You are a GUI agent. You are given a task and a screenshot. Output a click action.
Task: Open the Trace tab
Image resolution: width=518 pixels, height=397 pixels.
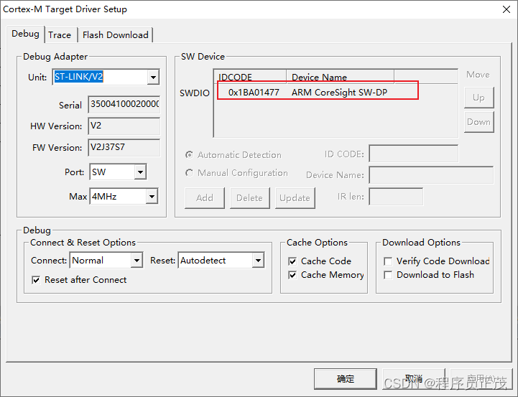pos(60,35)
